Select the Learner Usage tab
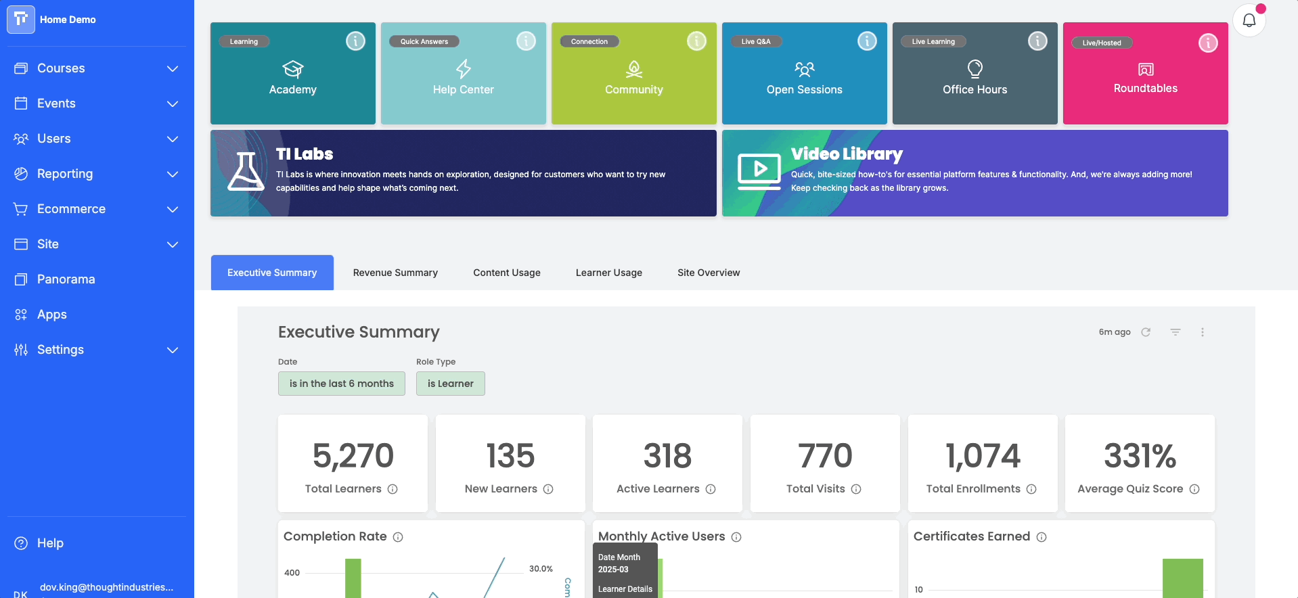 click(609, 273)
